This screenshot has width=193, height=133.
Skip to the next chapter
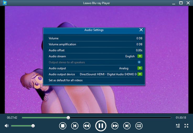point(127,126)
